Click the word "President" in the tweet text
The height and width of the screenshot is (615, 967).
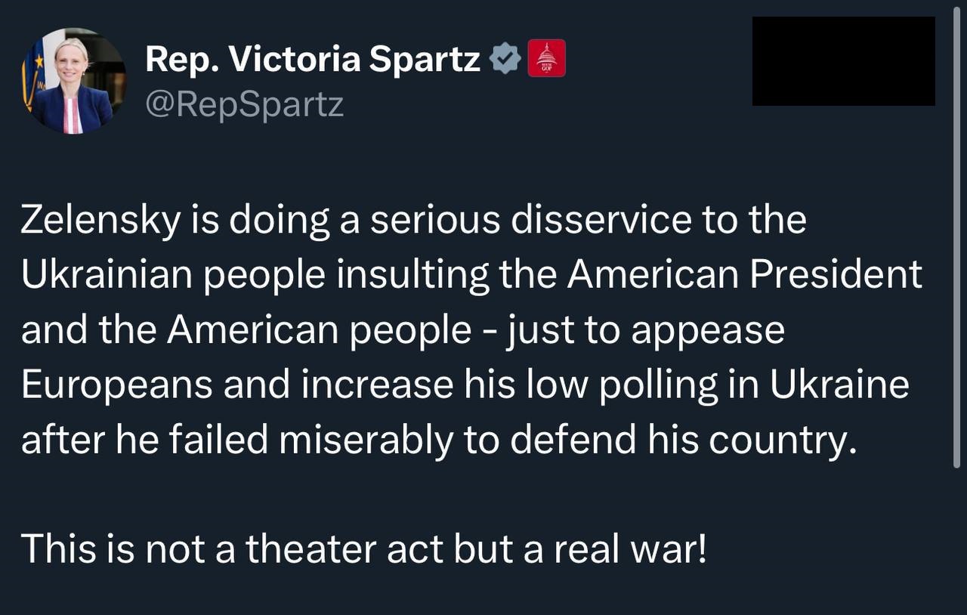click(x=836, y=276)
